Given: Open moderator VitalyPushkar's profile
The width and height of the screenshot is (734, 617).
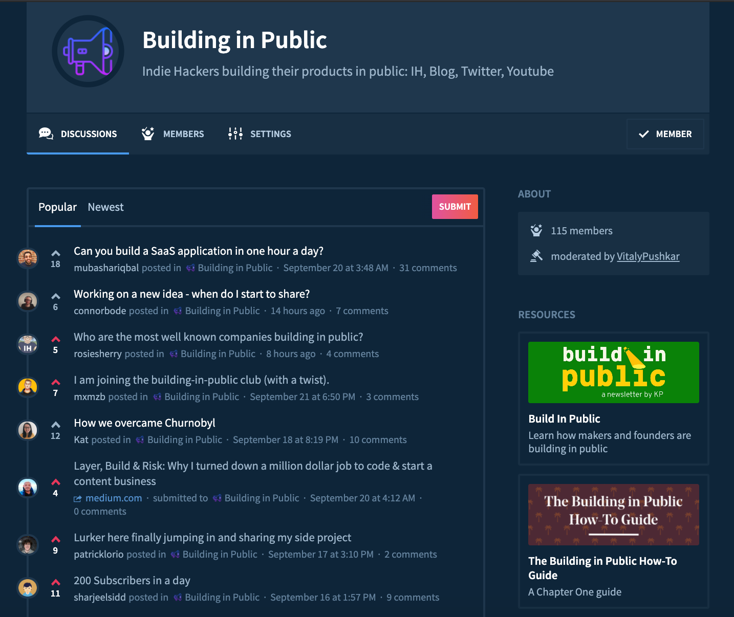Looking at the screenshot, I should coord(648,256).
